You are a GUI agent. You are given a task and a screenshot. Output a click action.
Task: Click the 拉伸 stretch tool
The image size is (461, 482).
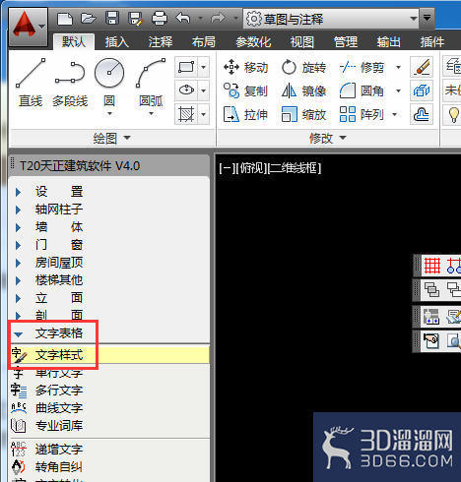[245, 114]
